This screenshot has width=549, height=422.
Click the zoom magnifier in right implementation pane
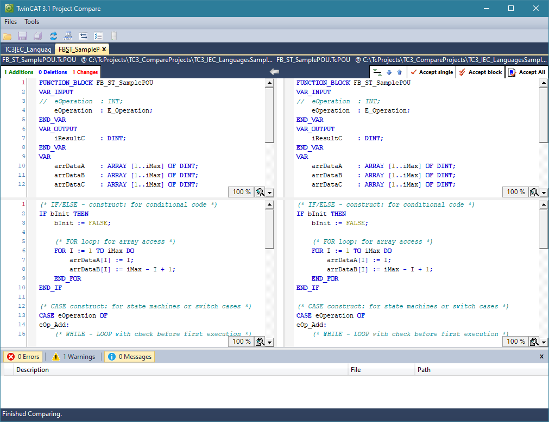click(534, 342)
